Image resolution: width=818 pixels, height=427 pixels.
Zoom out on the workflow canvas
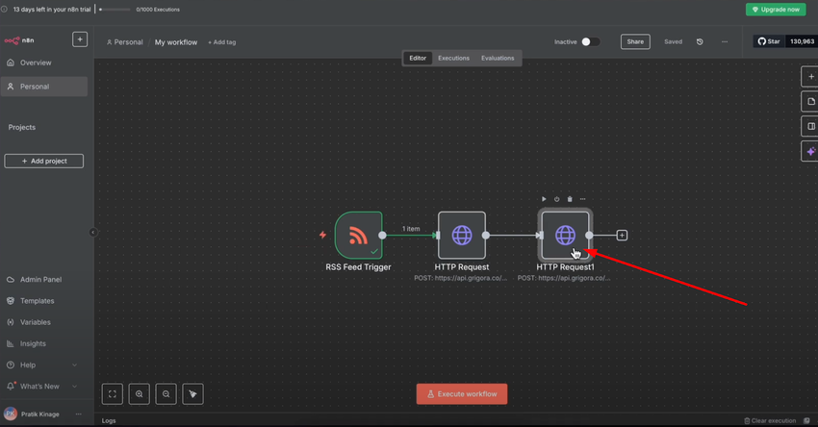pos(166,394)
